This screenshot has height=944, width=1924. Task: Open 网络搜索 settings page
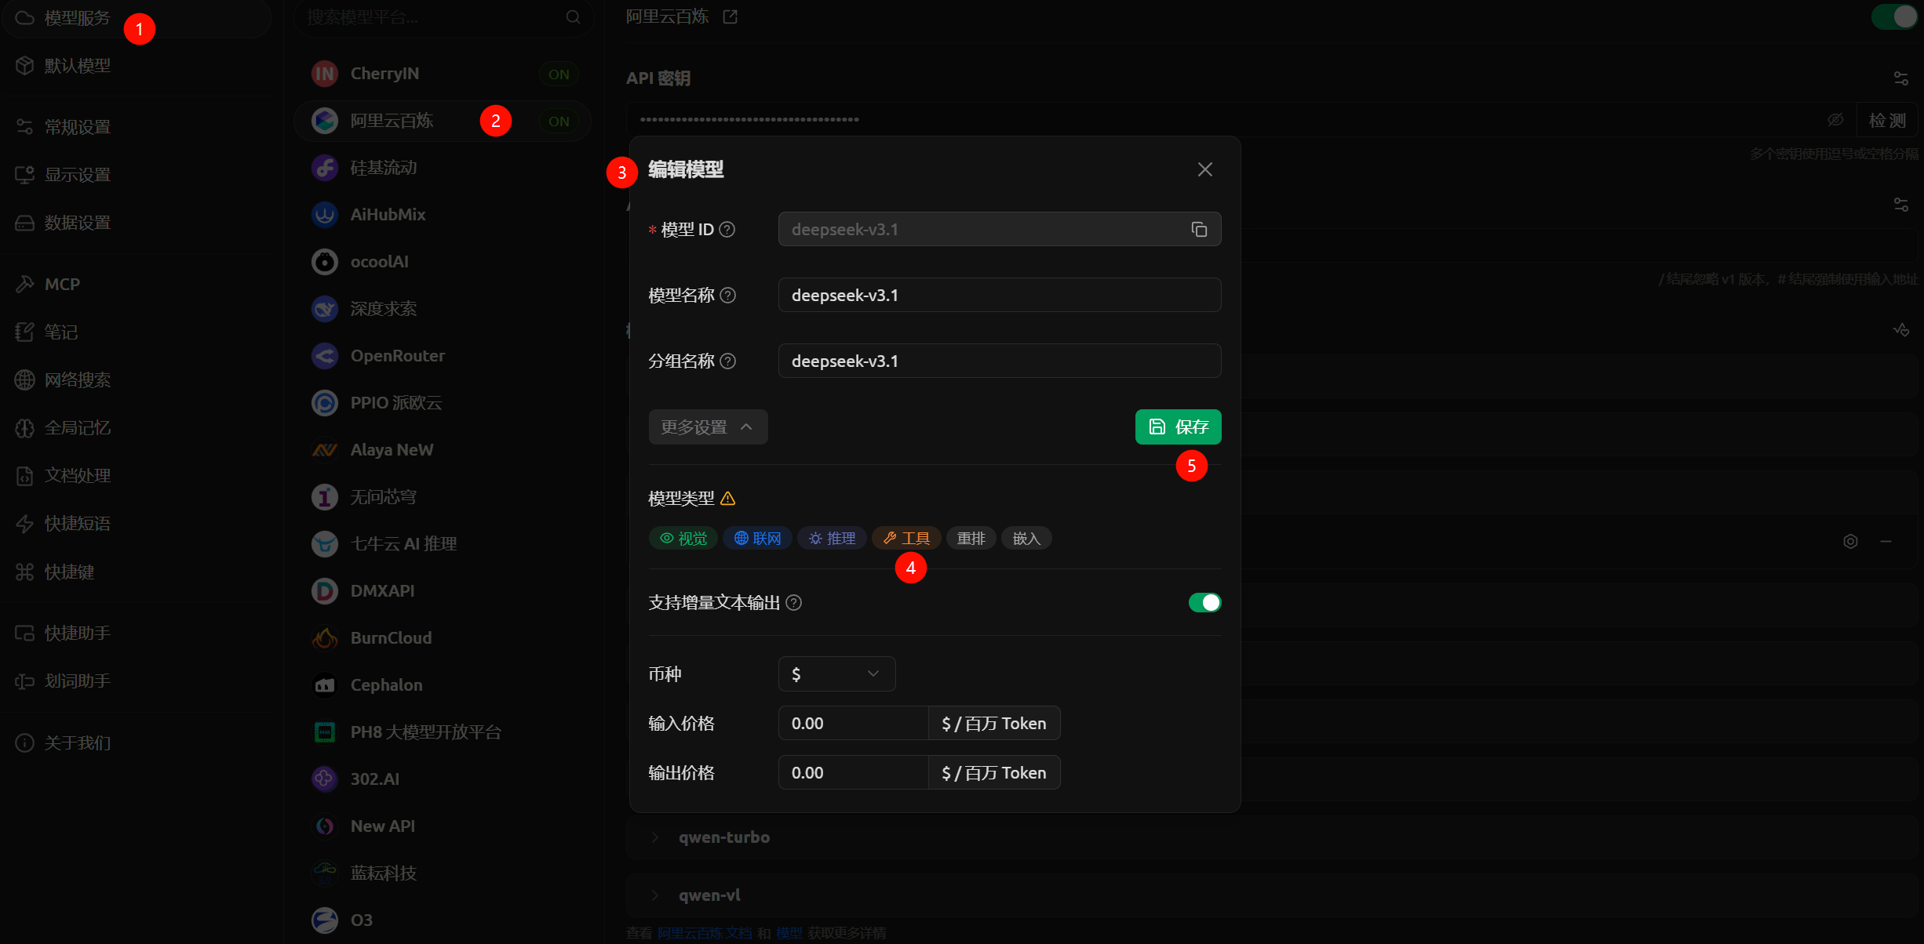point(137,379)
